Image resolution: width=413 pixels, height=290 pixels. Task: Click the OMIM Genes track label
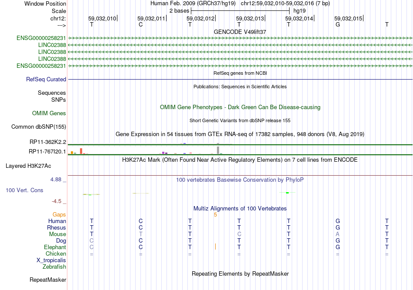(x=49, y=113)
